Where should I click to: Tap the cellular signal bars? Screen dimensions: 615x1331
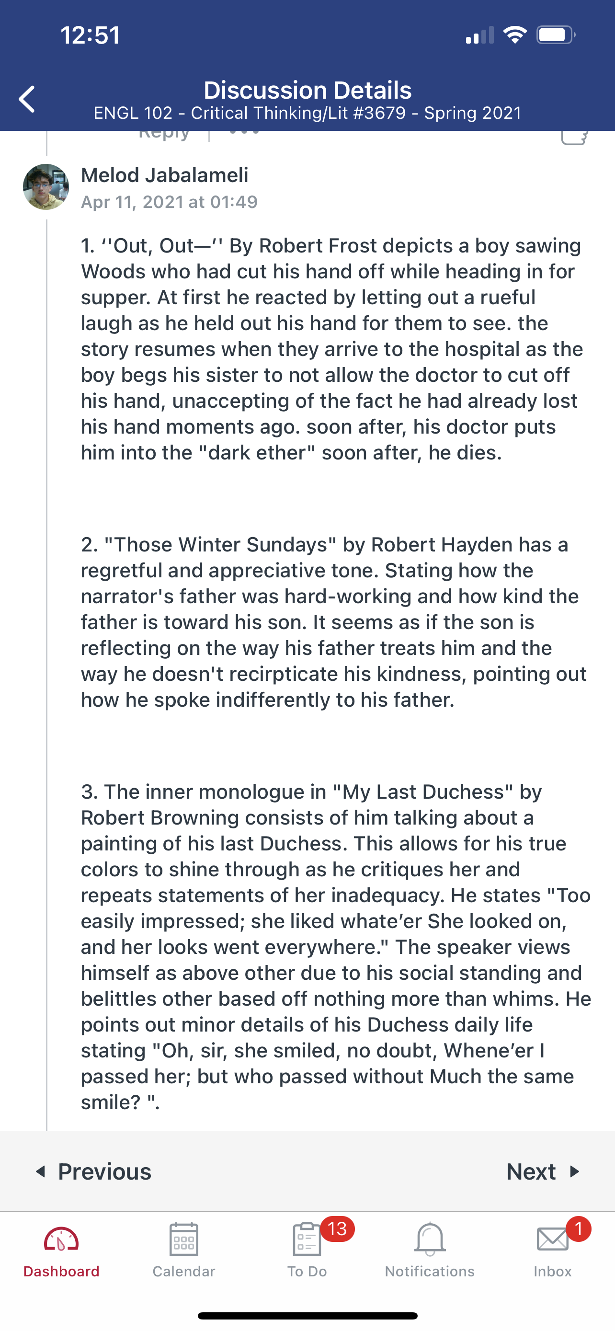(480, 35)
